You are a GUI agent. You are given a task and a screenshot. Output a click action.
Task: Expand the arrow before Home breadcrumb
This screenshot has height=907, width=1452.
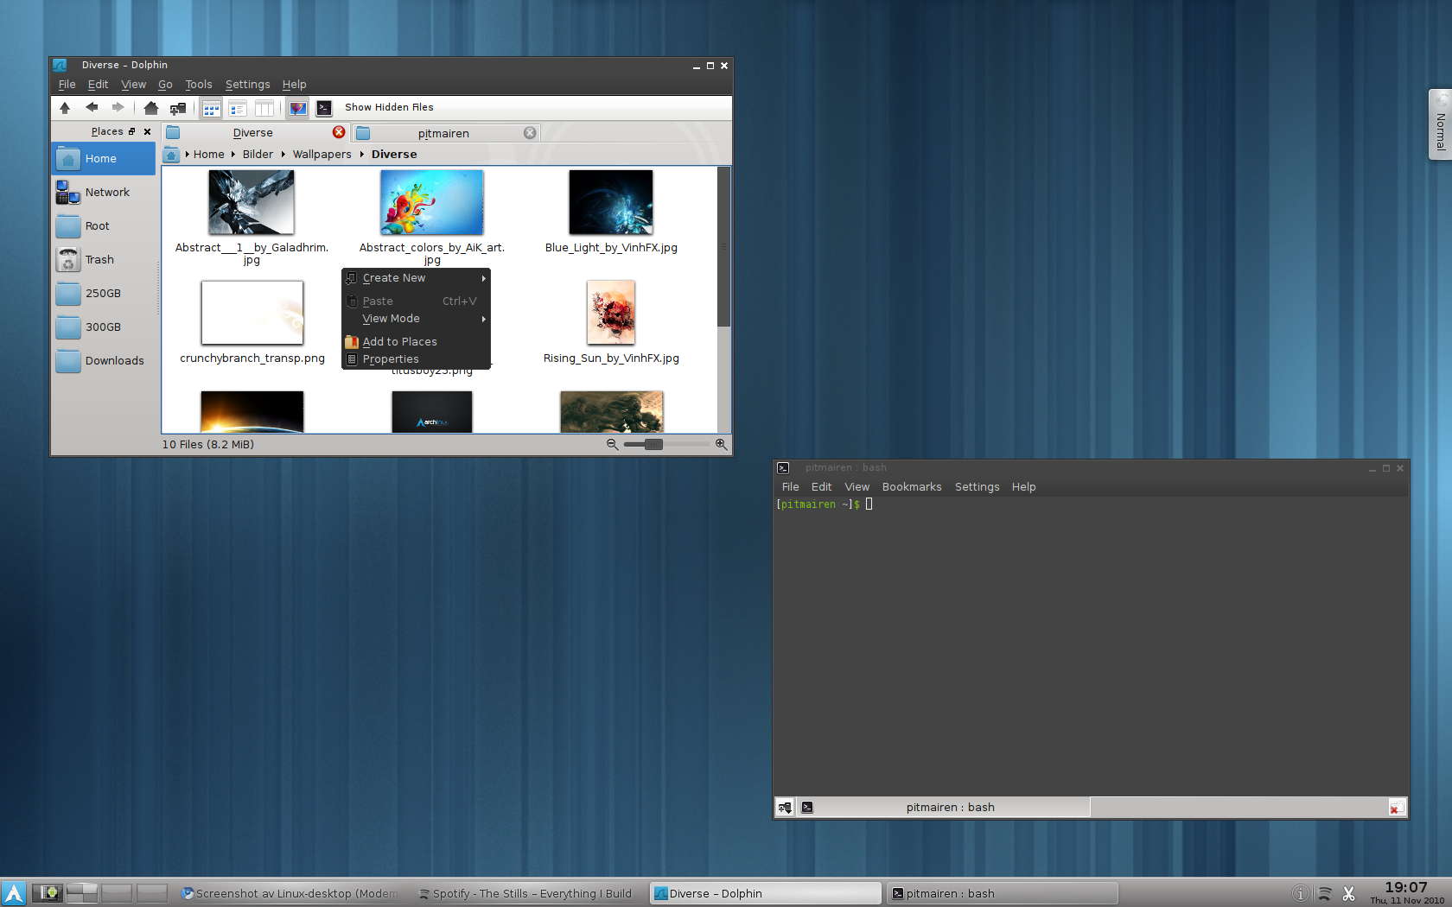tap(188, 155)
